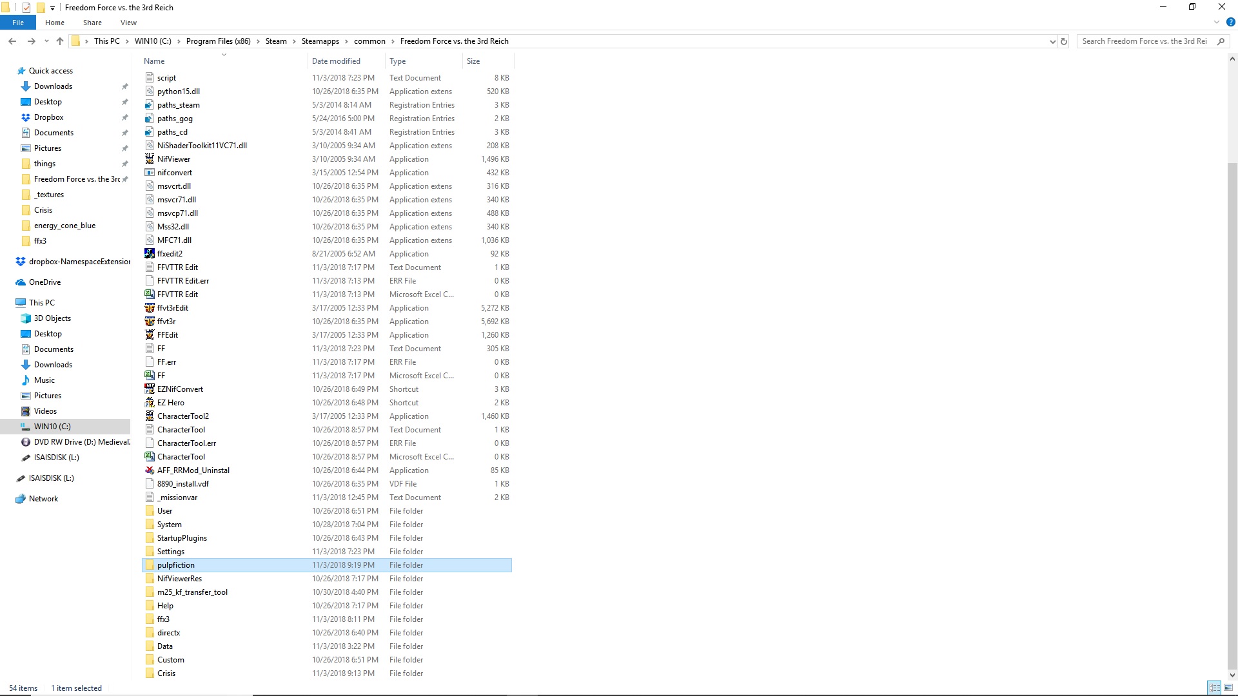Open Explorer help question mark
This screenshot has width=1238, height=696.
pos(1230,22)
